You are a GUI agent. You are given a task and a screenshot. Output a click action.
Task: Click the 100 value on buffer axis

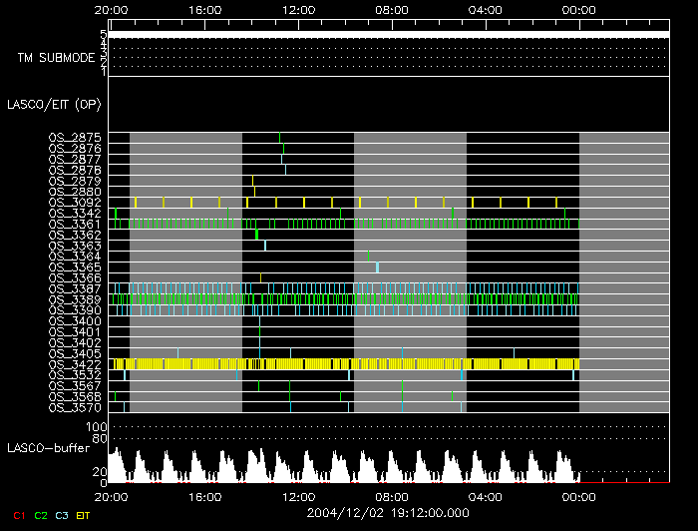(x=99, y=427)
